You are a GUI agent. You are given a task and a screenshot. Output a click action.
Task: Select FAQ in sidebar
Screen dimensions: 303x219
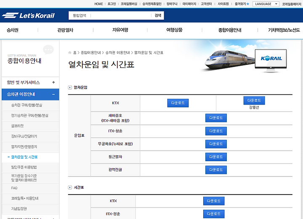(30, 188)
